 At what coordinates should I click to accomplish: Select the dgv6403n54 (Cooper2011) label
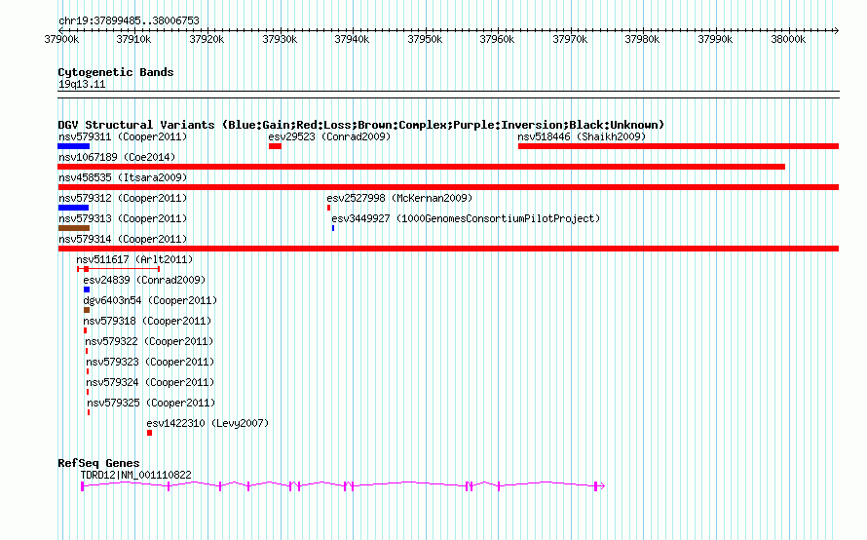pos(150,300)
